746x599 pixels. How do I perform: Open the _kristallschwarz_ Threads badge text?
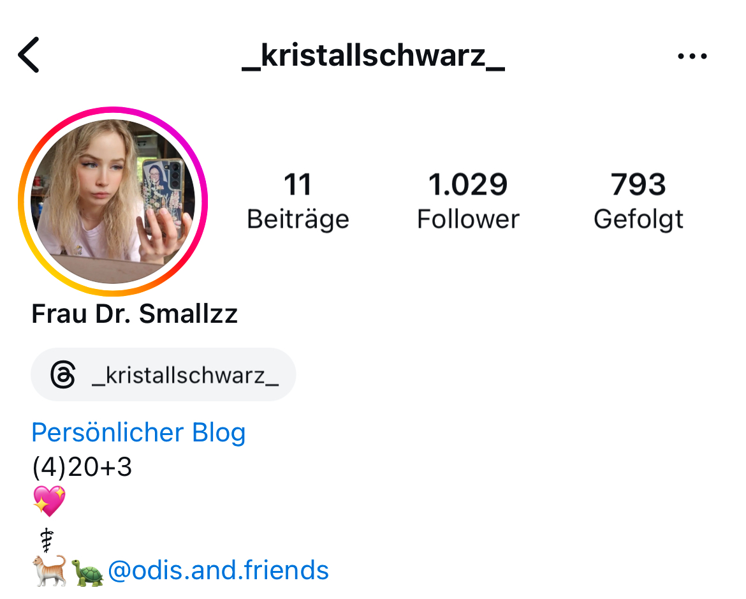(x=185, y=375)
